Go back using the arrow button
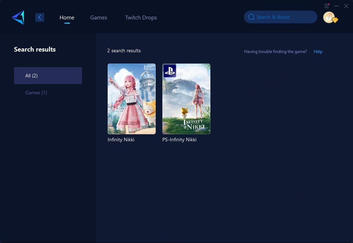The image size is (353, 243). [40, 17]
